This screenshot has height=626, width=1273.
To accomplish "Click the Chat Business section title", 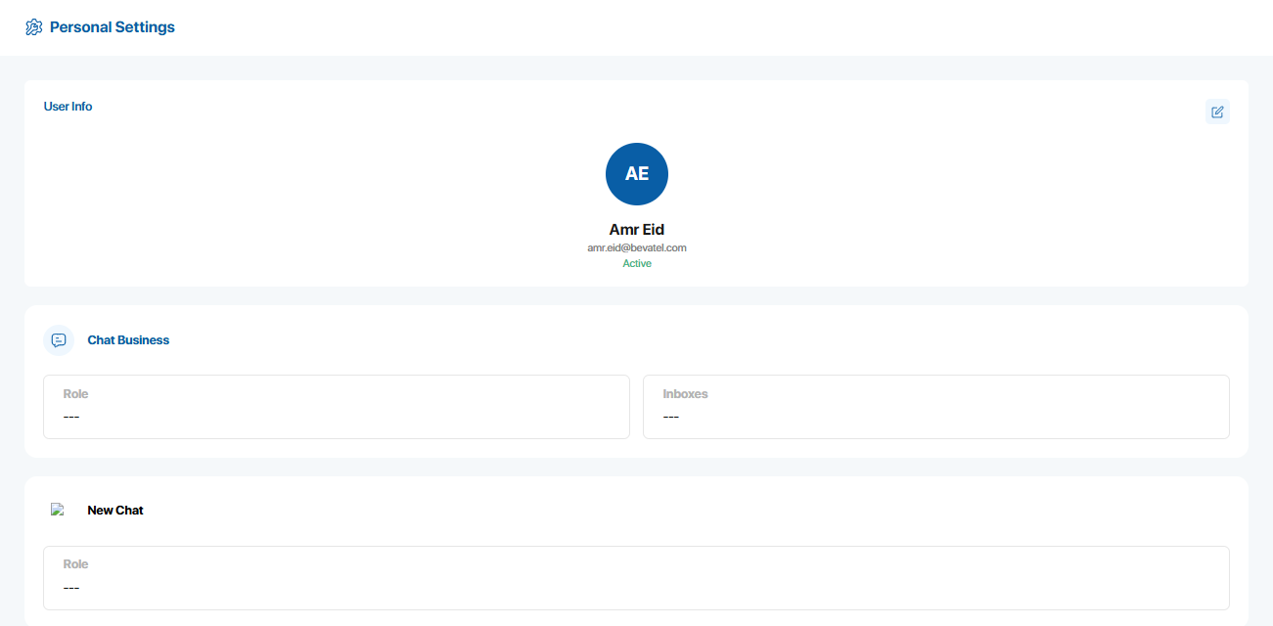I will point(128,340).
